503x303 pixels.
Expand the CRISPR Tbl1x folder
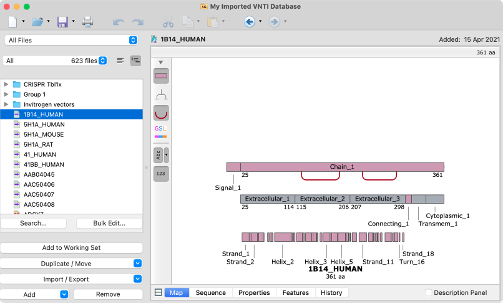point(6,84)
